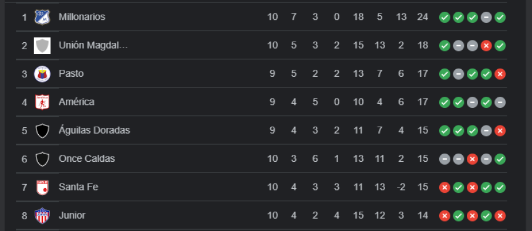Click Pasto's latest loss form indicator
This screenshot has height=231, width=532.
(x=500, y=74)
